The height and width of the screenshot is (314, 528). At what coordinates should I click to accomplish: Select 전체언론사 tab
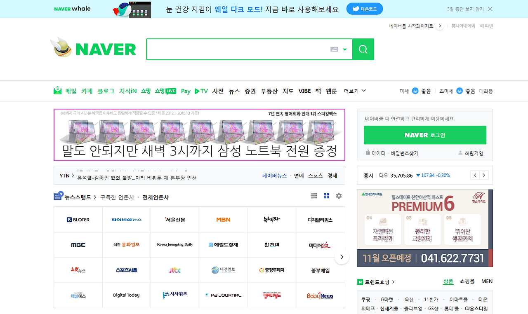pyautogui.click(x=156, y=197)
